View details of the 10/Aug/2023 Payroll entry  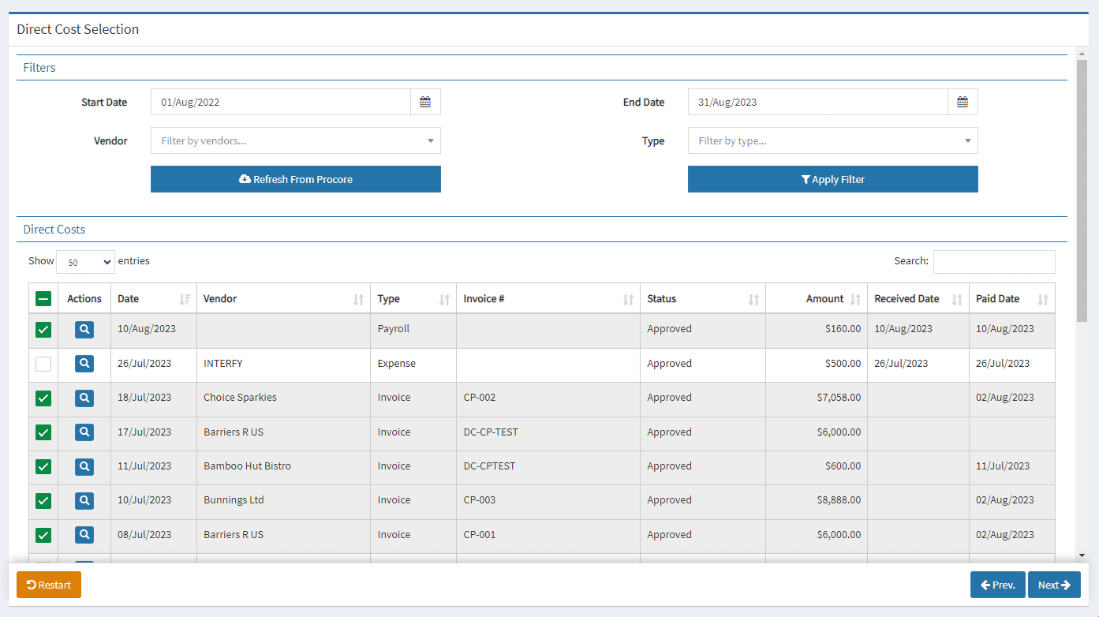pos(84,329)
